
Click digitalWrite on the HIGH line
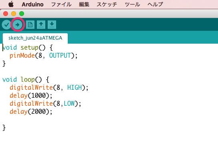(x=31, y=88)
